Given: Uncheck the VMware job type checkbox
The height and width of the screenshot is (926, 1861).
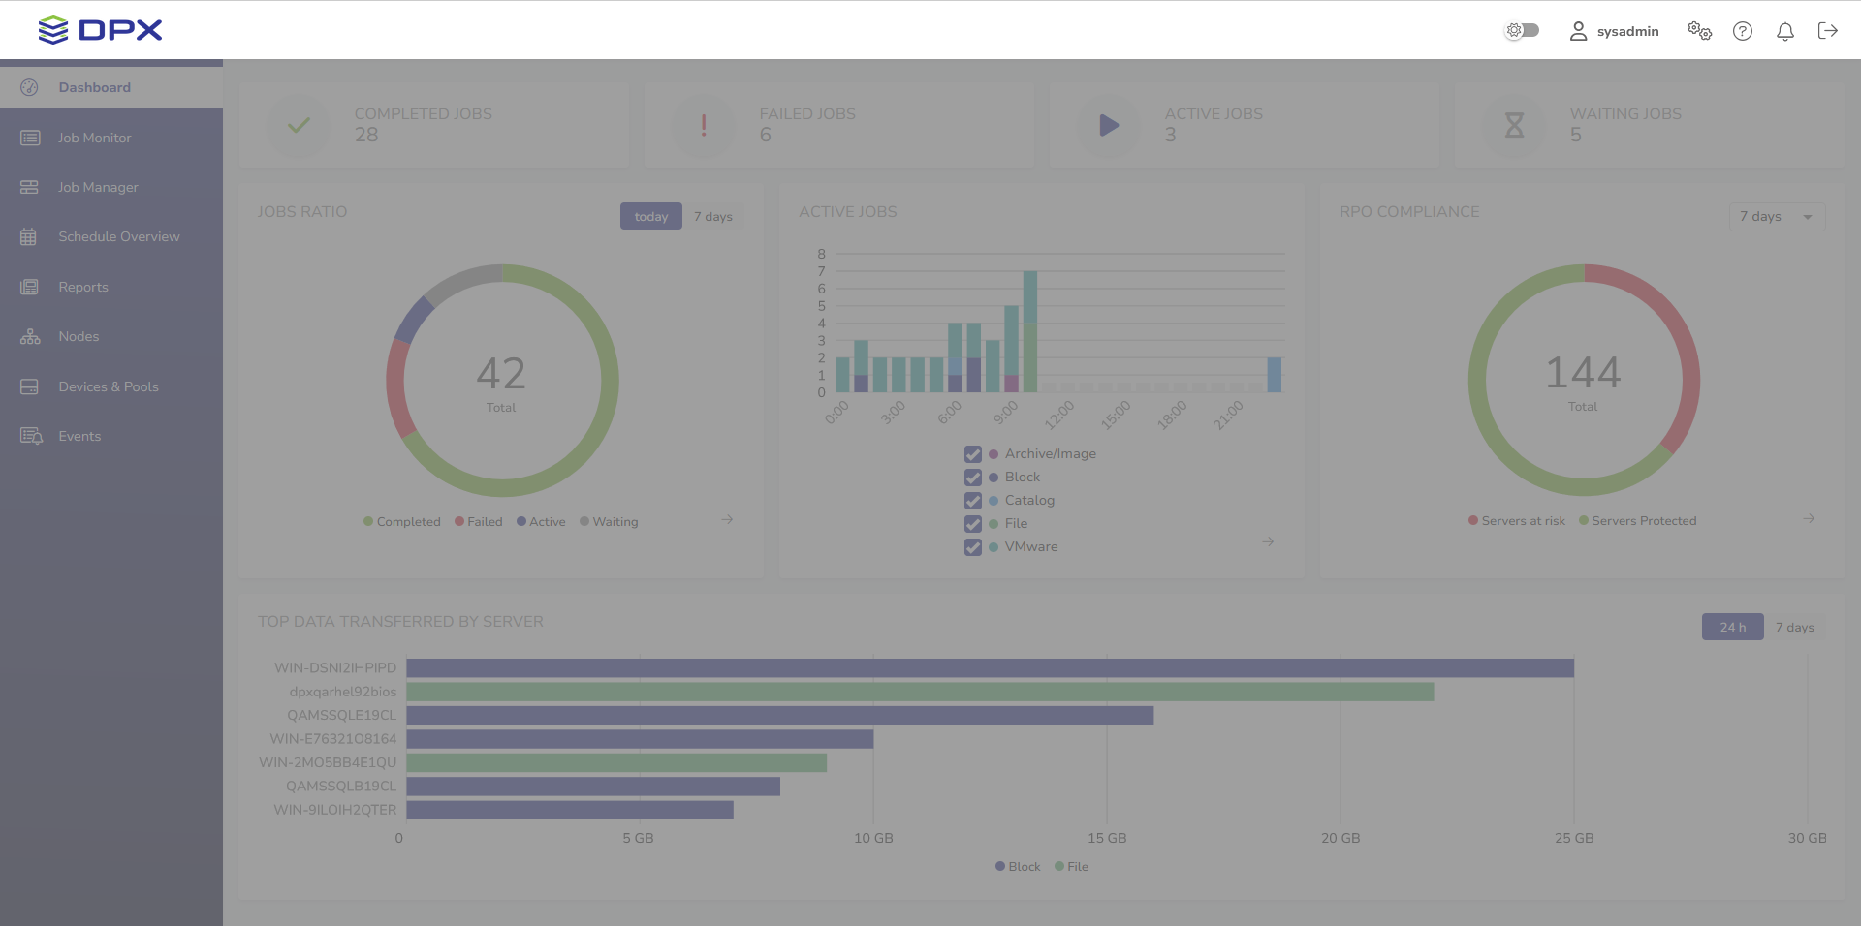Looking at the screenshot, I should point(973,547).
